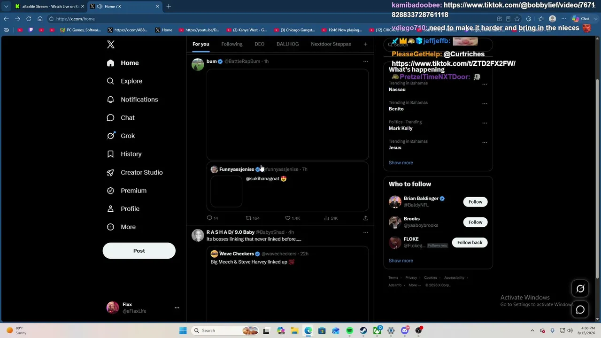Switch to the Following tab

232,44
